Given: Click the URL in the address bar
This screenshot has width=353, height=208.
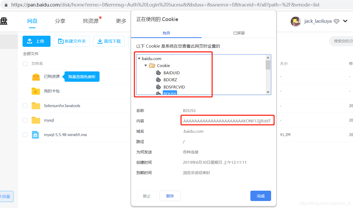Looking at the screenshot, I should click(165, 5).
